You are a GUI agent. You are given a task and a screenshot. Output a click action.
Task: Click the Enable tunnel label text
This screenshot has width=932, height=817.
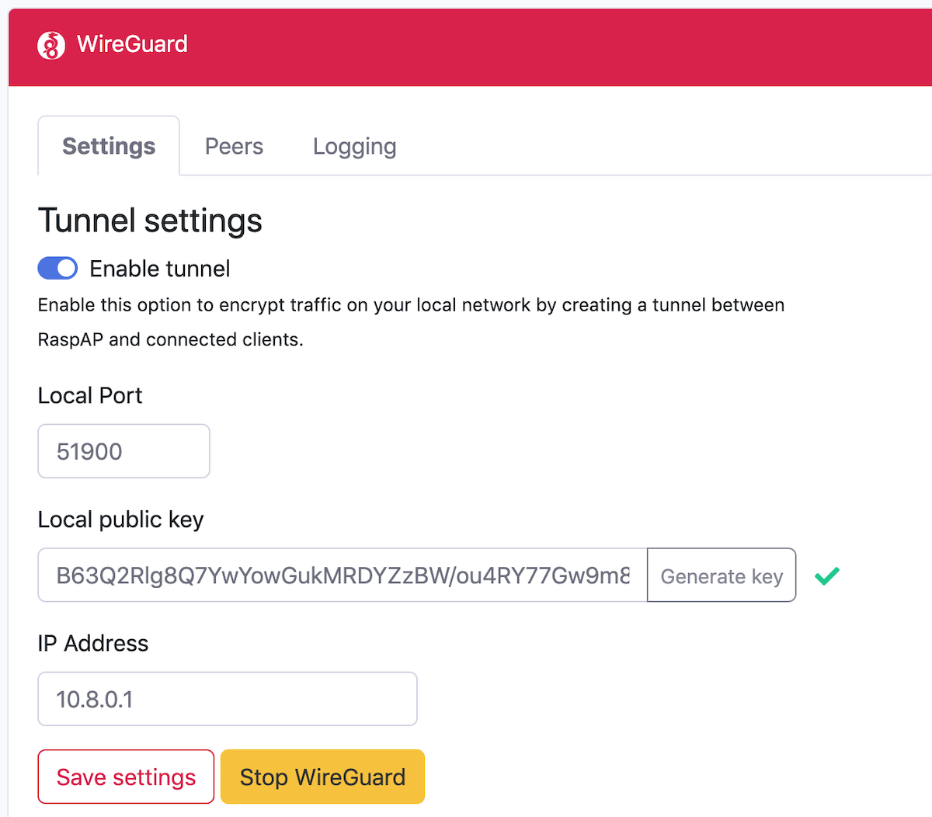(x=160, y=268)
